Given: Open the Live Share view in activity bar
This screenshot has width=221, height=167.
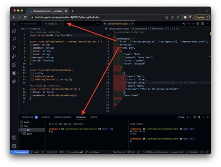Looking at the screenshot, I should [x=14, y=81].
